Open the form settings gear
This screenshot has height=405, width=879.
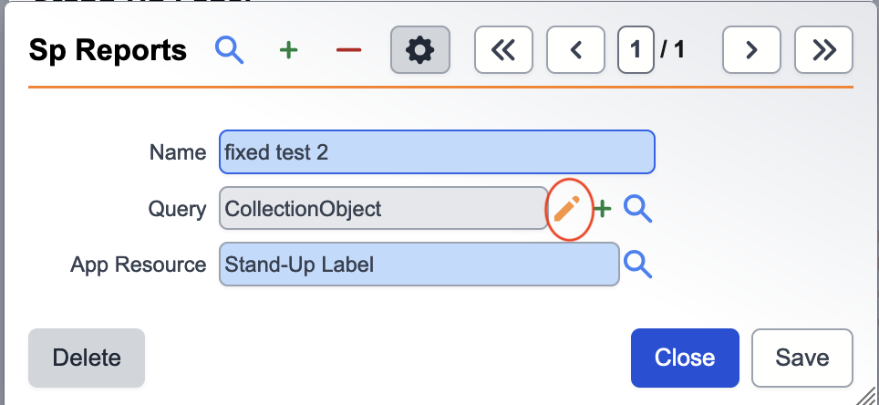pos(419,50)
